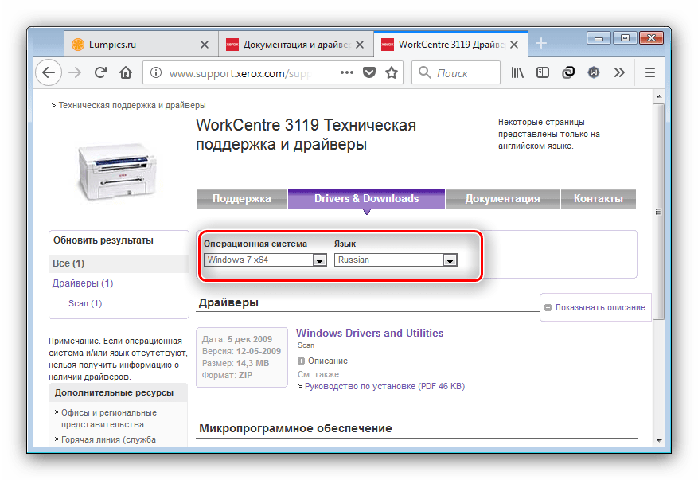Click the browser back arrow button
The height and width of the screenshot is (480, 698).
click(49, 72)
